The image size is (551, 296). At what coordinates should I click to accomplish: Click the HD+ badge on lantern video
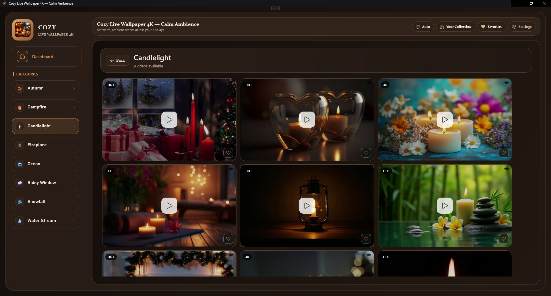click(249, 171)
